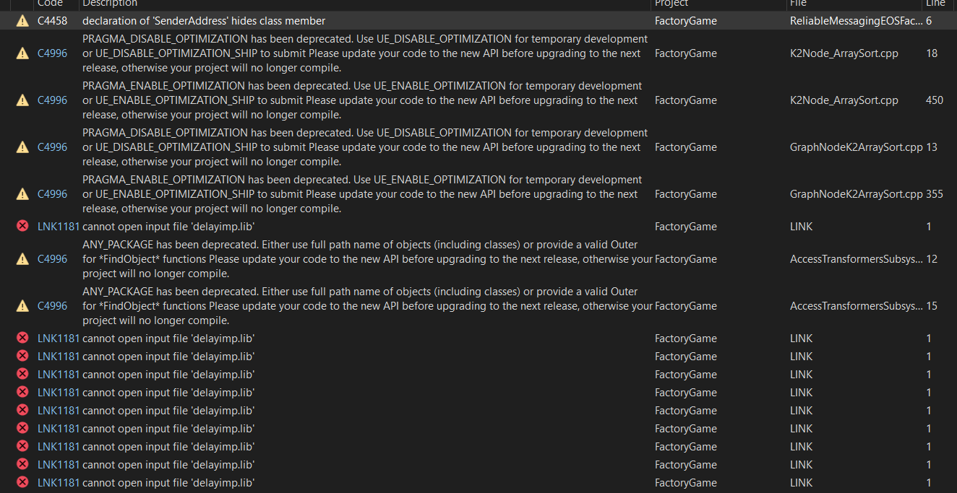Sort entries by the Code column
The height and width of the screenshot is (493, 957).
(49, 4)
